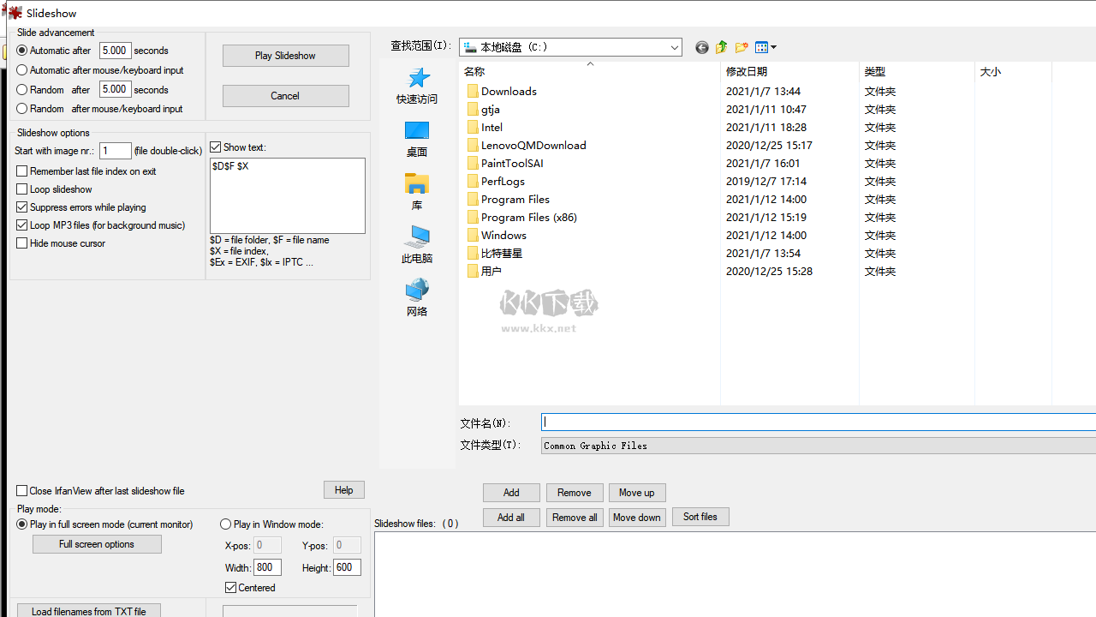Enable Loop slideshow checkbox
The height and width of the screenshot is (617, 1096).
coord(22,189)
